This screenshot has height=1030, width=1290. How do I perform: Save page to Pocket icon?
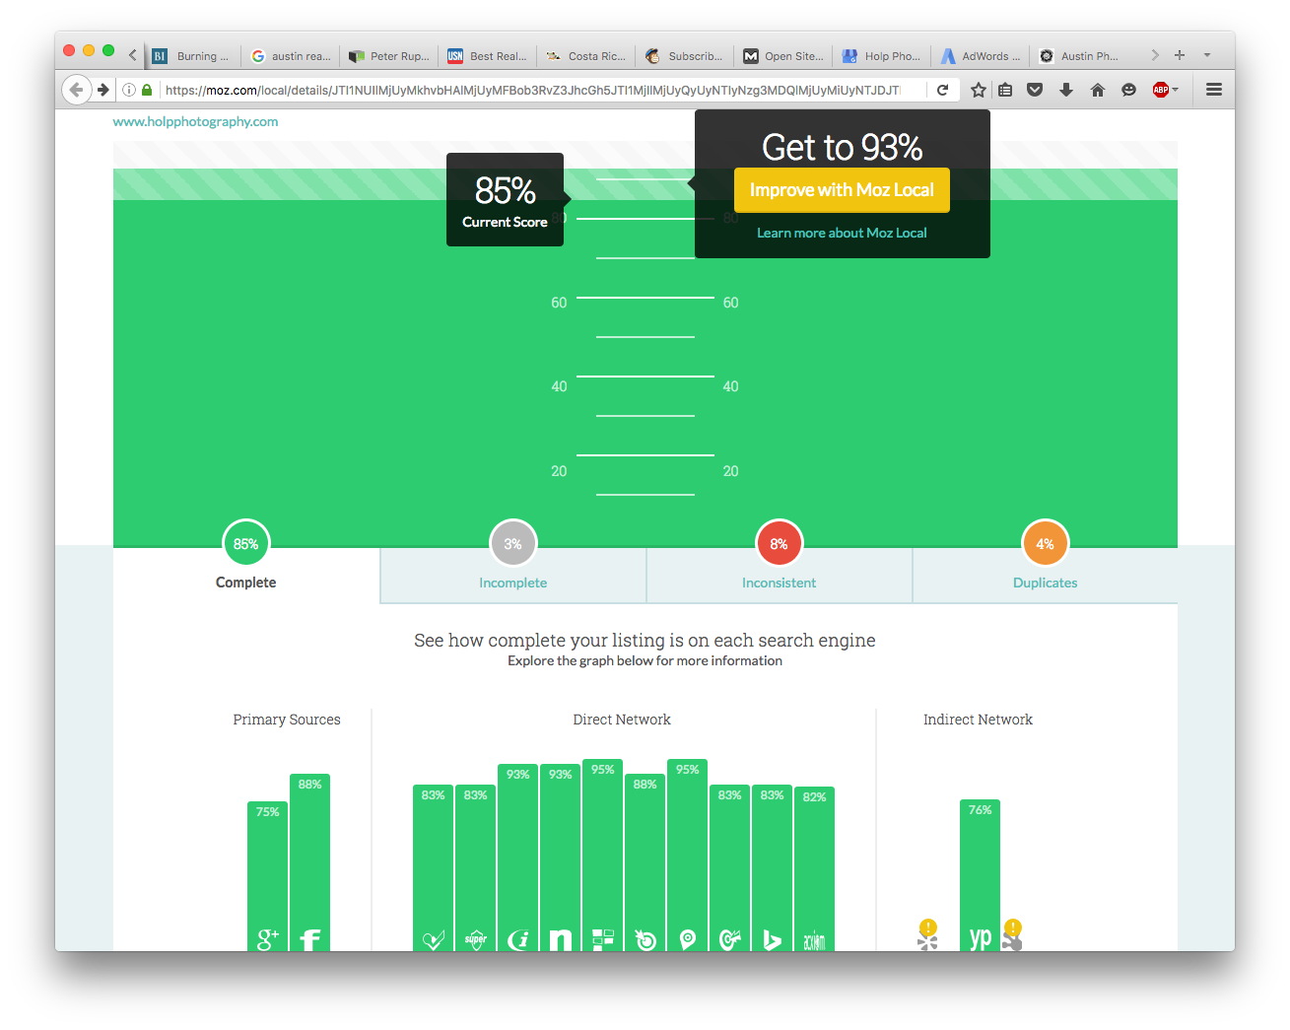1035,90
